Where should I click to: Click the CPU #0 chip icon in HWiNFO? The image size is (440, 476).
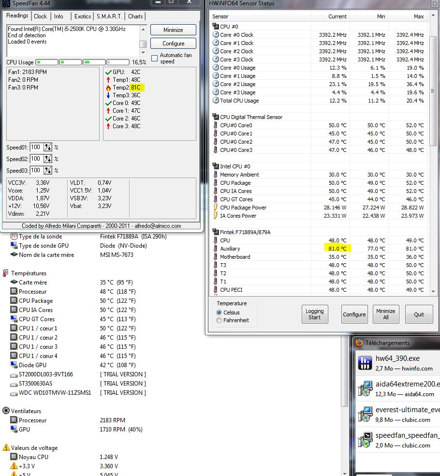pos(216,27)
